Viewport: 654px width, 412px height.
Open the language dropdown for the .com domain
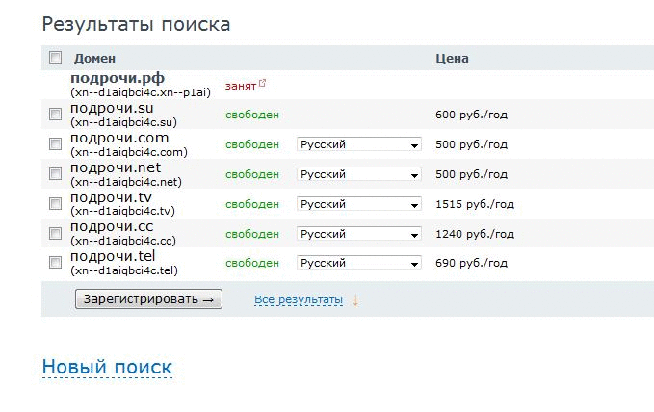click(x=359, y=144)
